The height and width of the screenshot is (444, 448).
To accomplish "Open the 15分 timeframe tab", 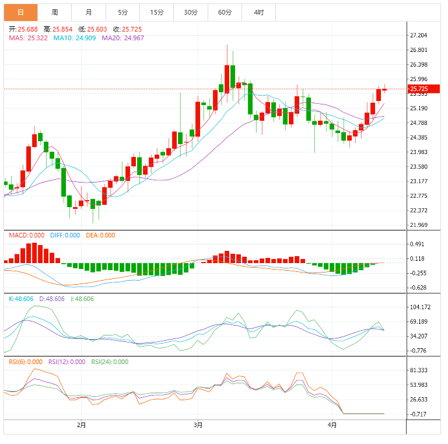I will (x=156, y=12).
